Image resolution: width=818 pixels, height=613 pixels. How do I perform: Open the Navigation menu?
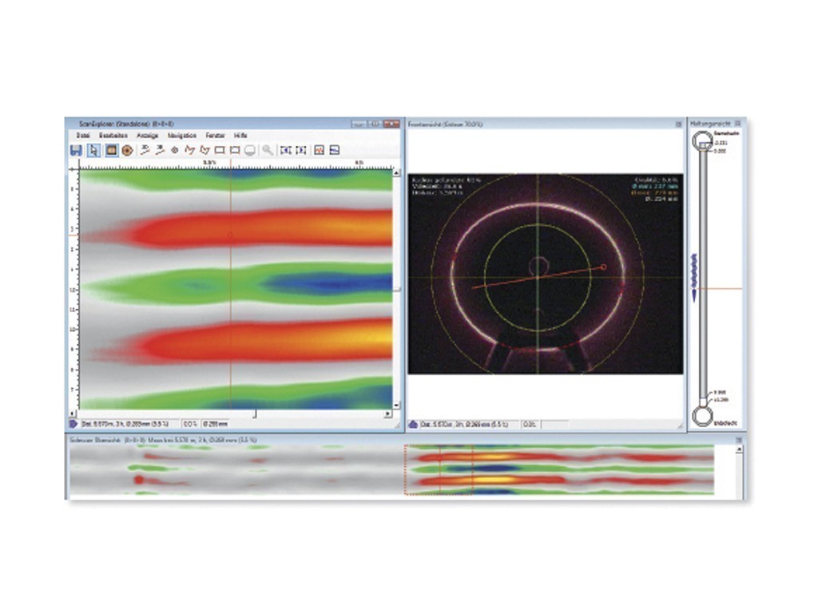[182, 136]
